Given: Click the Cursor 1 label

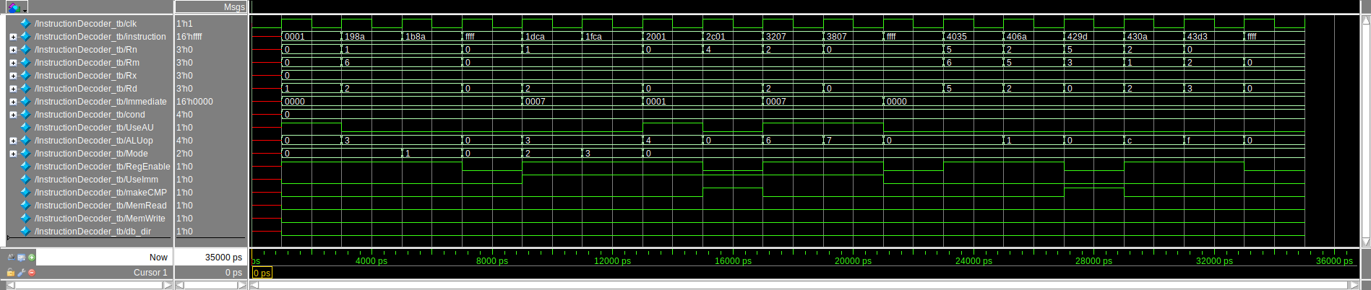Looking at the screenshot, I should point(150,273).
